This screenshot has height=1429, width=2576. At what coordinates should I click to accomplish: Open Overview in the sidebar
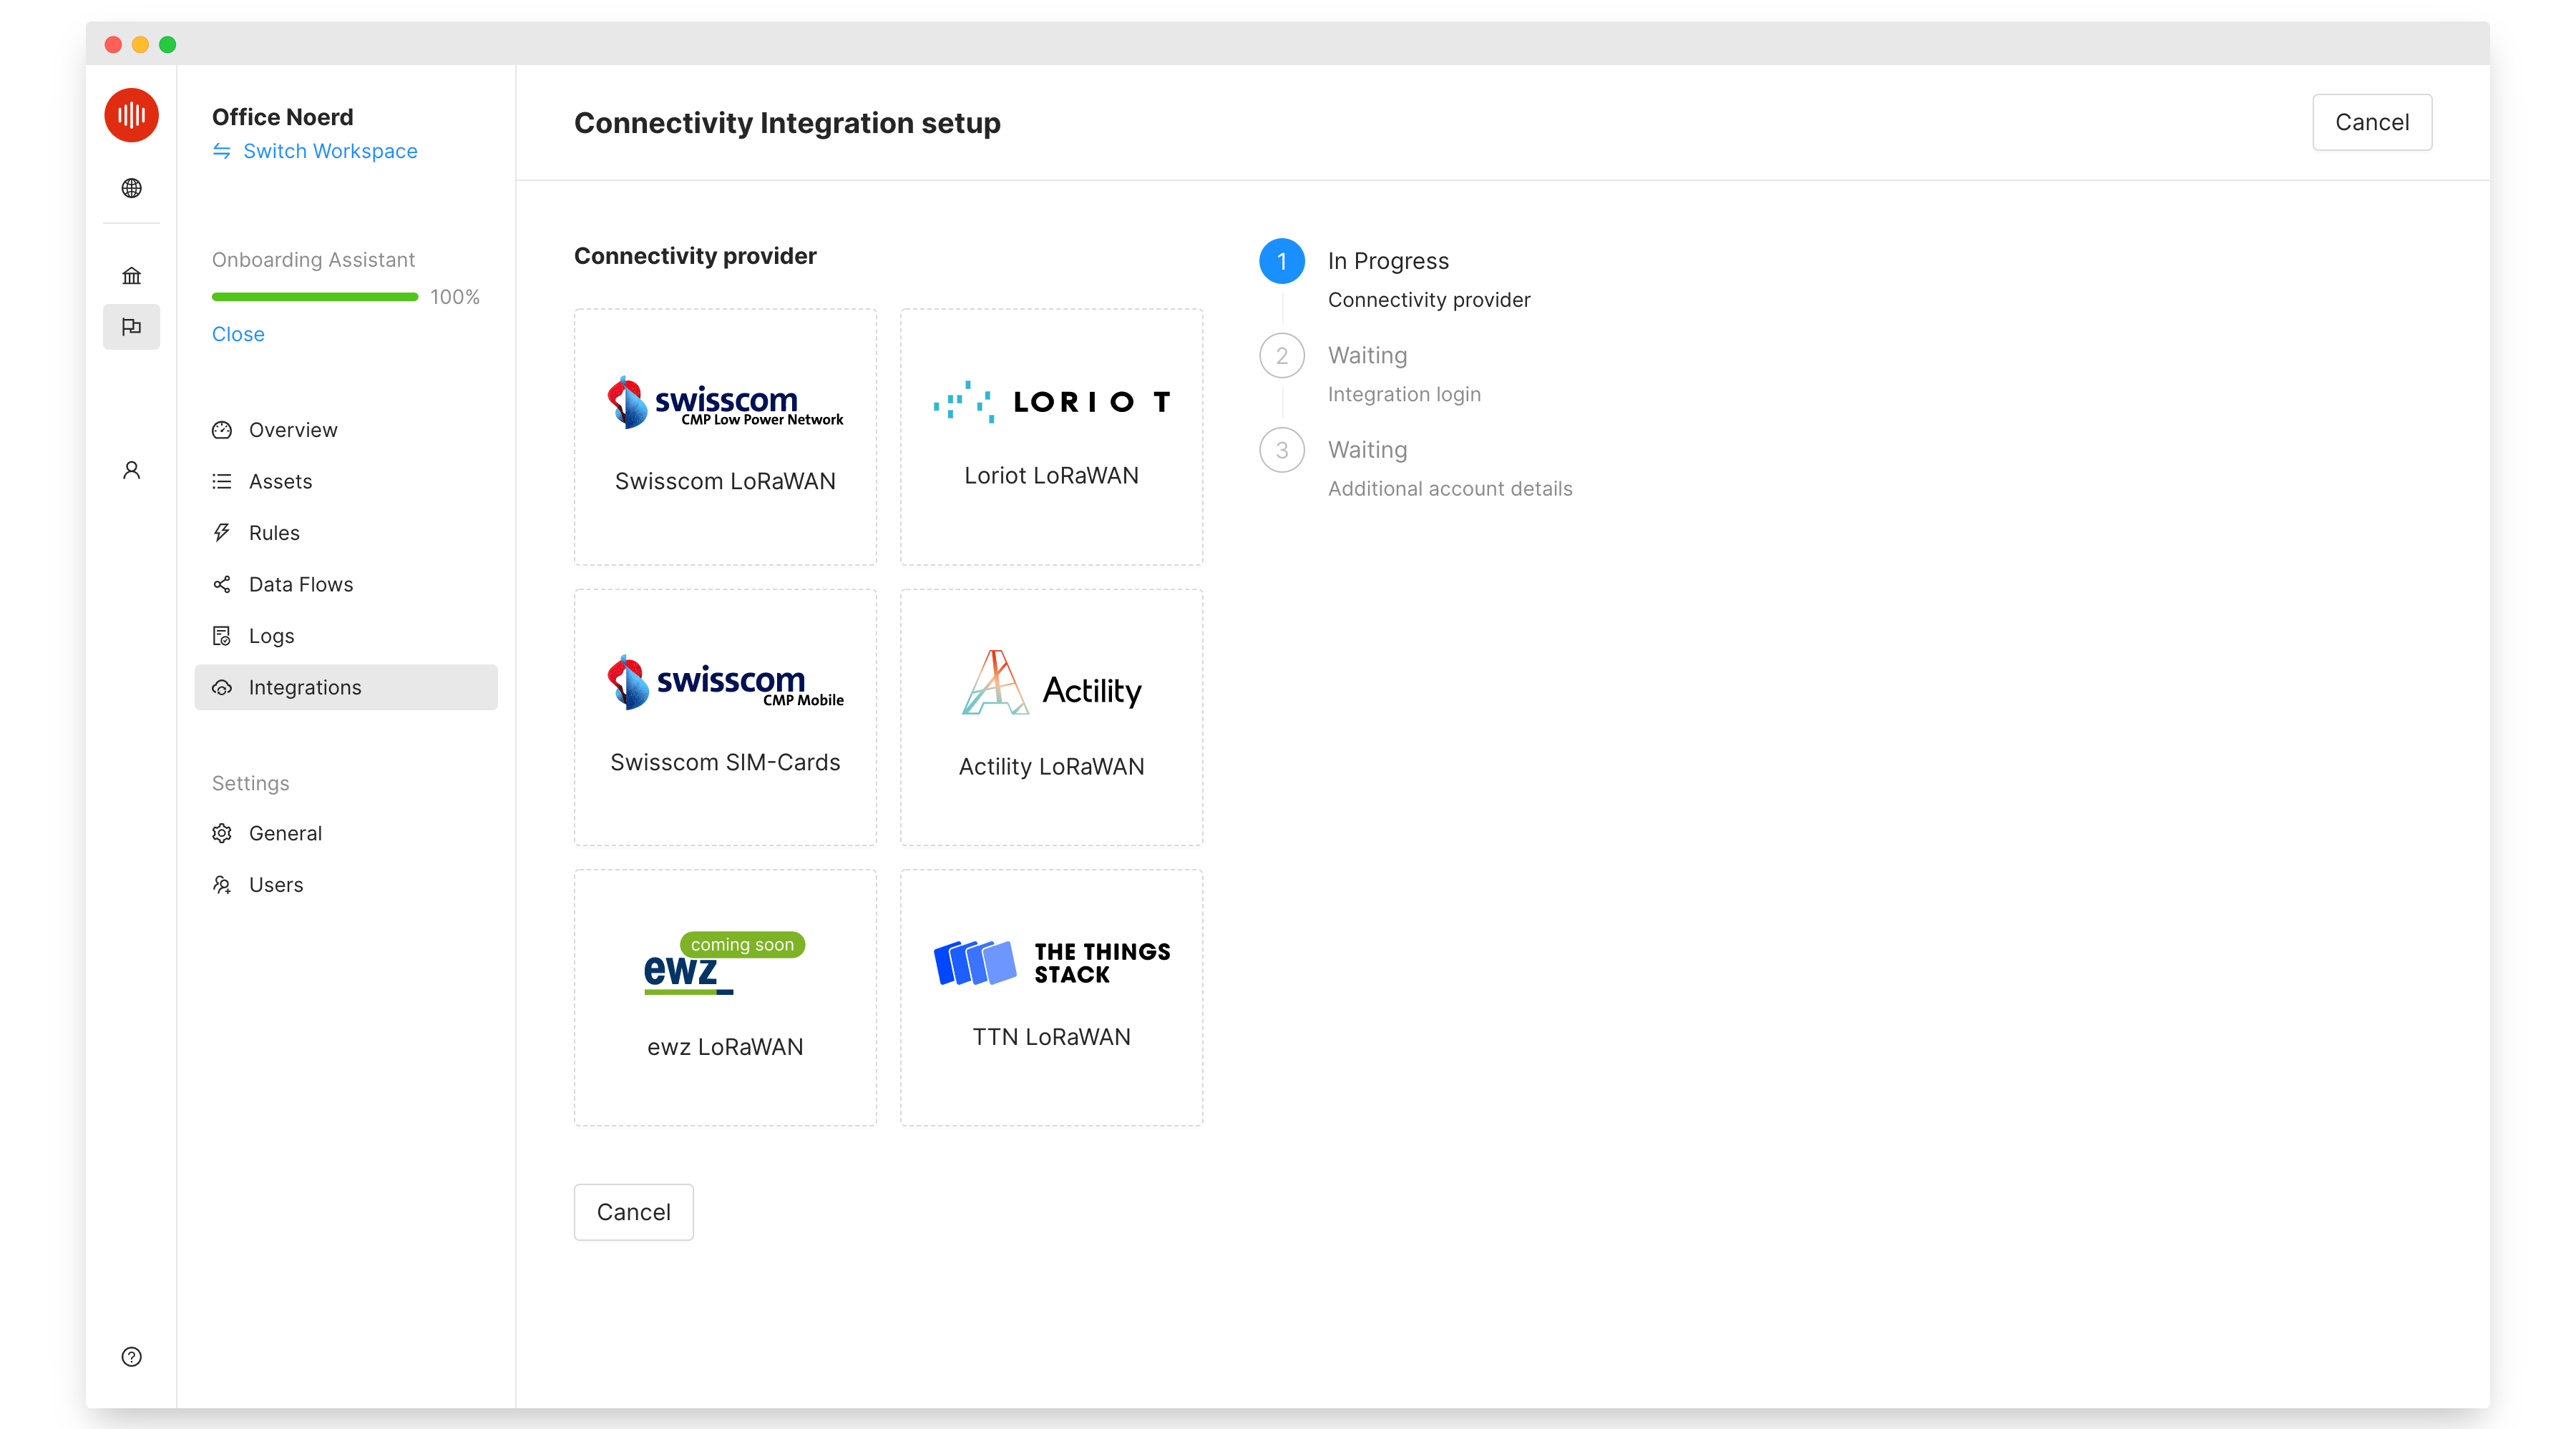pyautogui.click(x=346, y=430)
